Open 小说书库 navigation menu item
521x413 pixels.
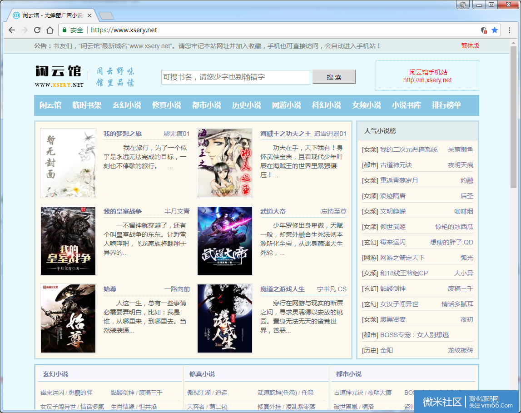[407, 105]
